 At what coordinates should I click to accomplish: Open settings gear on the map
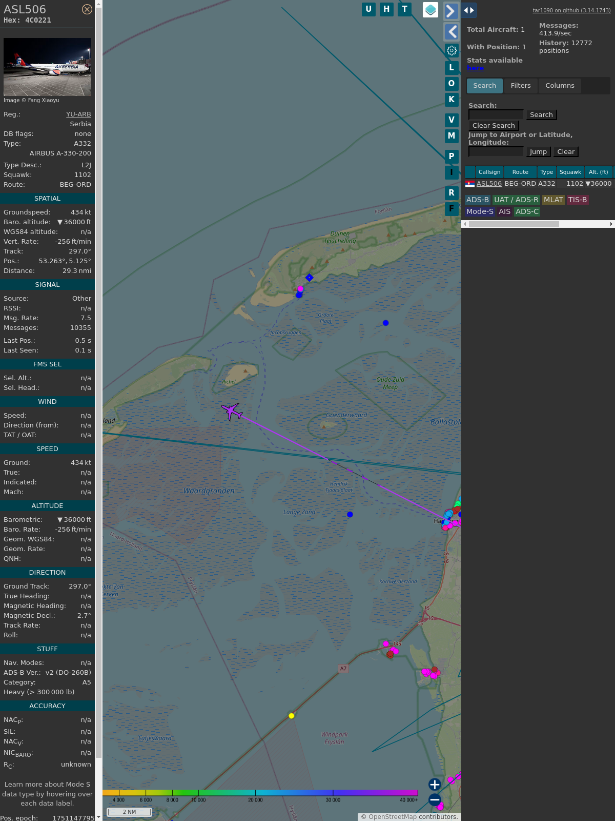[x=452, y=50]
